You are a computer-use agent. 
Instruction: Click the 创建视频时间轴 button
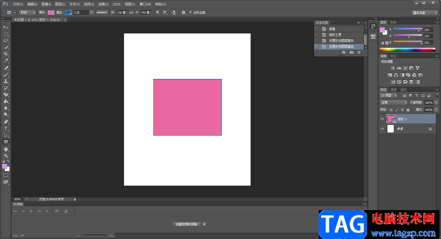pos(187,224)
